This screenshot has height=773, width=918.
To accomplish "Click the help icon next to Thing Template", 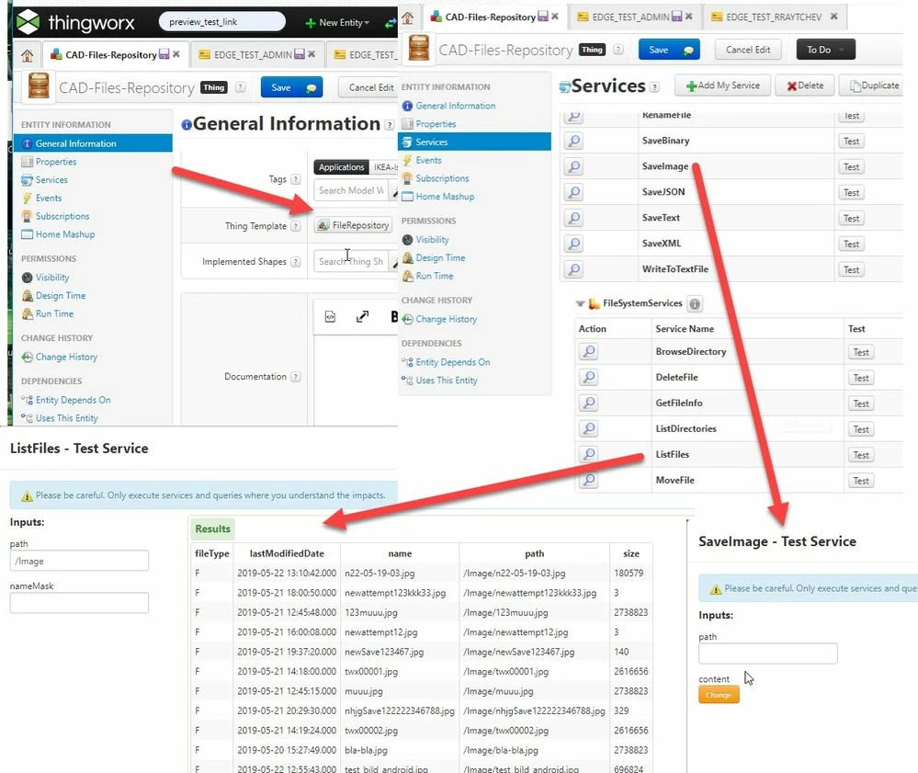I will tap(296, 226).
